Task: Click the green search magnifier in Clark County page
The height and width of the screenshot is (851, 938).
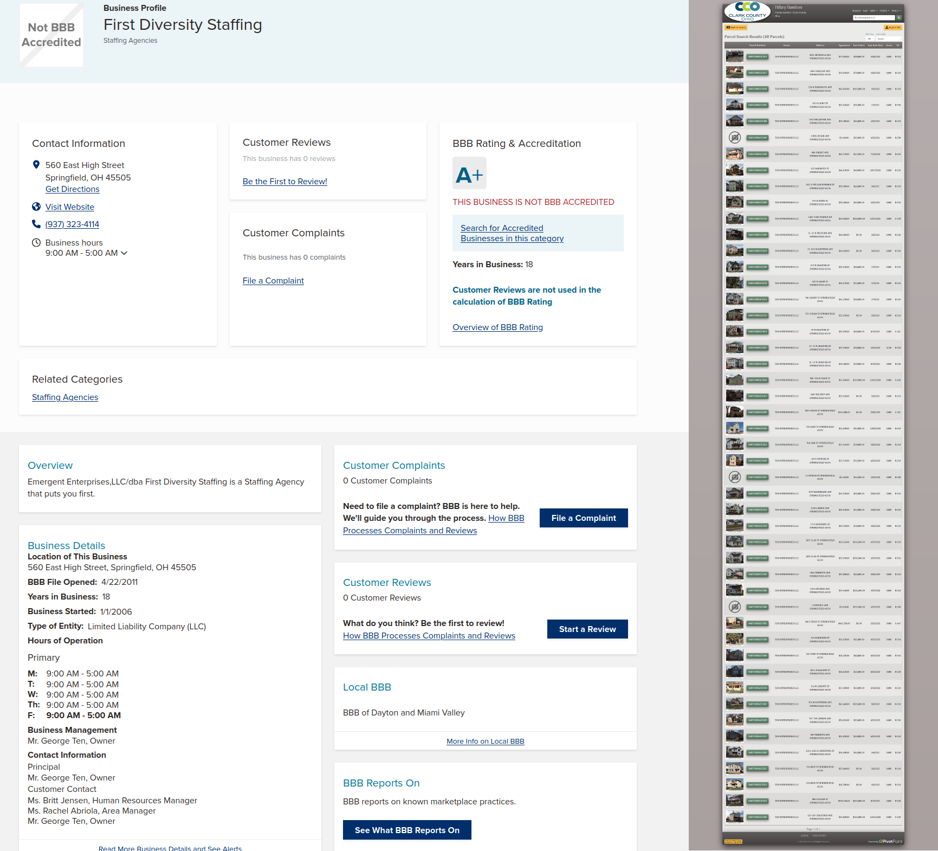Action: [x=898, y=18]
